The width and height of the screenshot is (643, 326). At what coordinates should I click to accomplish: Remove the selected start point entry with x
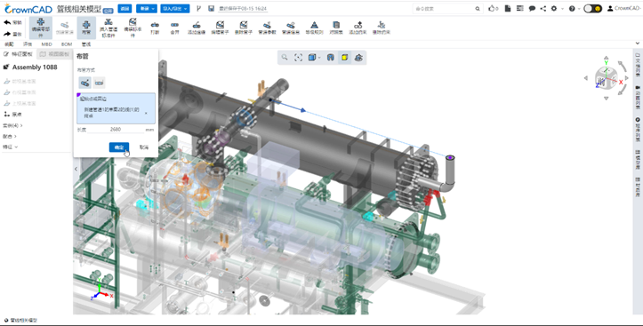(x=146, y=113)
